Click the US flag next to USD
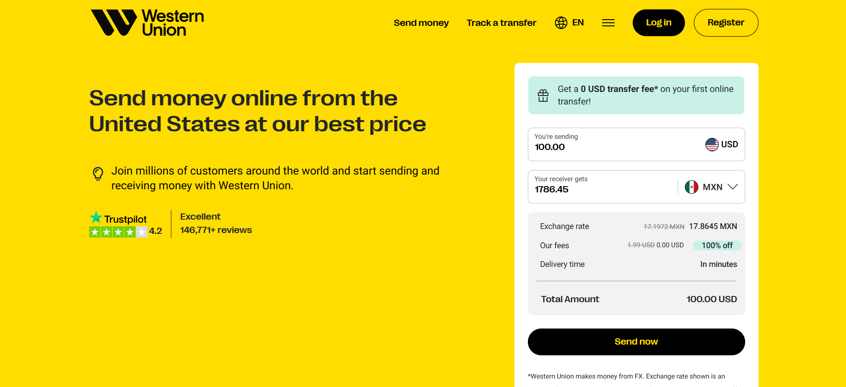The height and width of the screenshot is (387, 846). coord(712,144)
